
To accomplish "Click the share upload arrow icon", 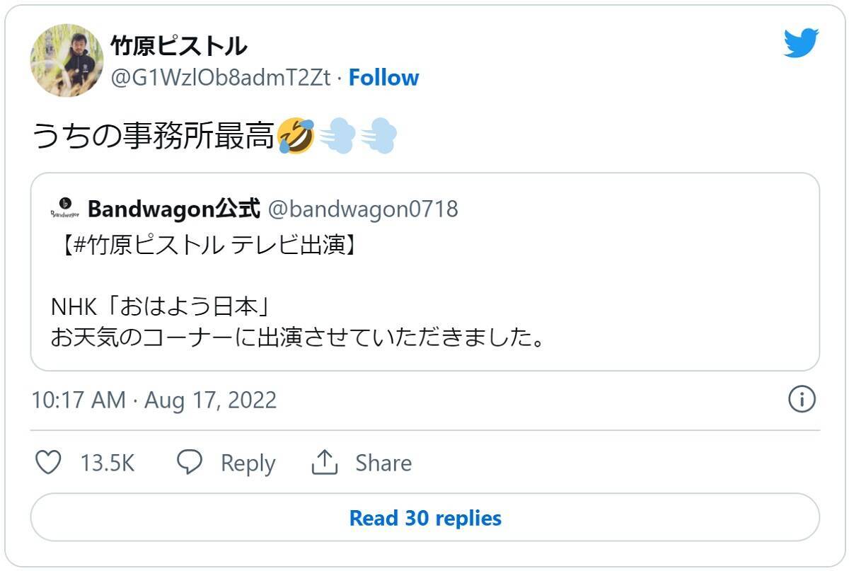I will point(323,463).
